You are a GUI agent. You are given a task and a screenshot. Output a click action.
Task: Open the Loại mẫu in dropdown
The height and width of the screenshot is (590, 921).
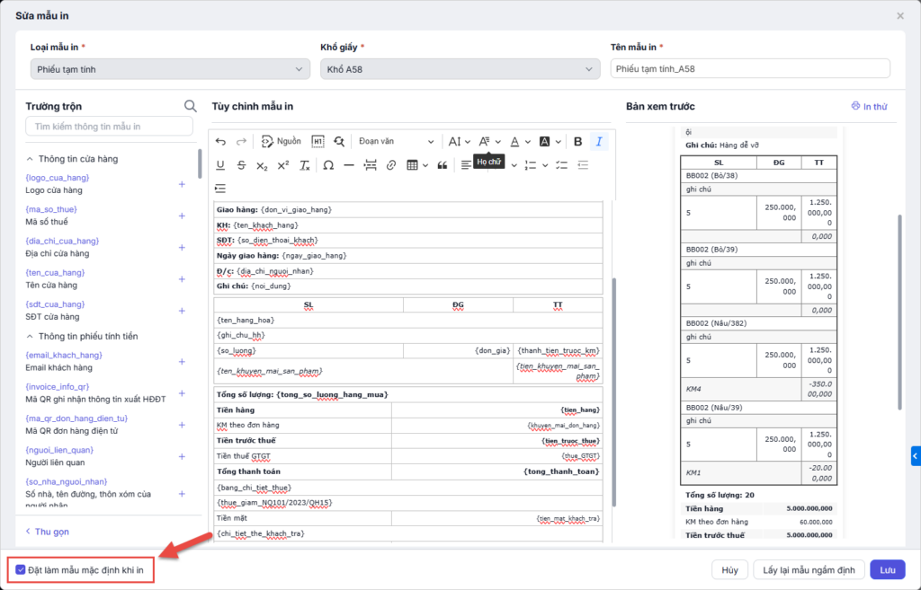tap(170, 69)
